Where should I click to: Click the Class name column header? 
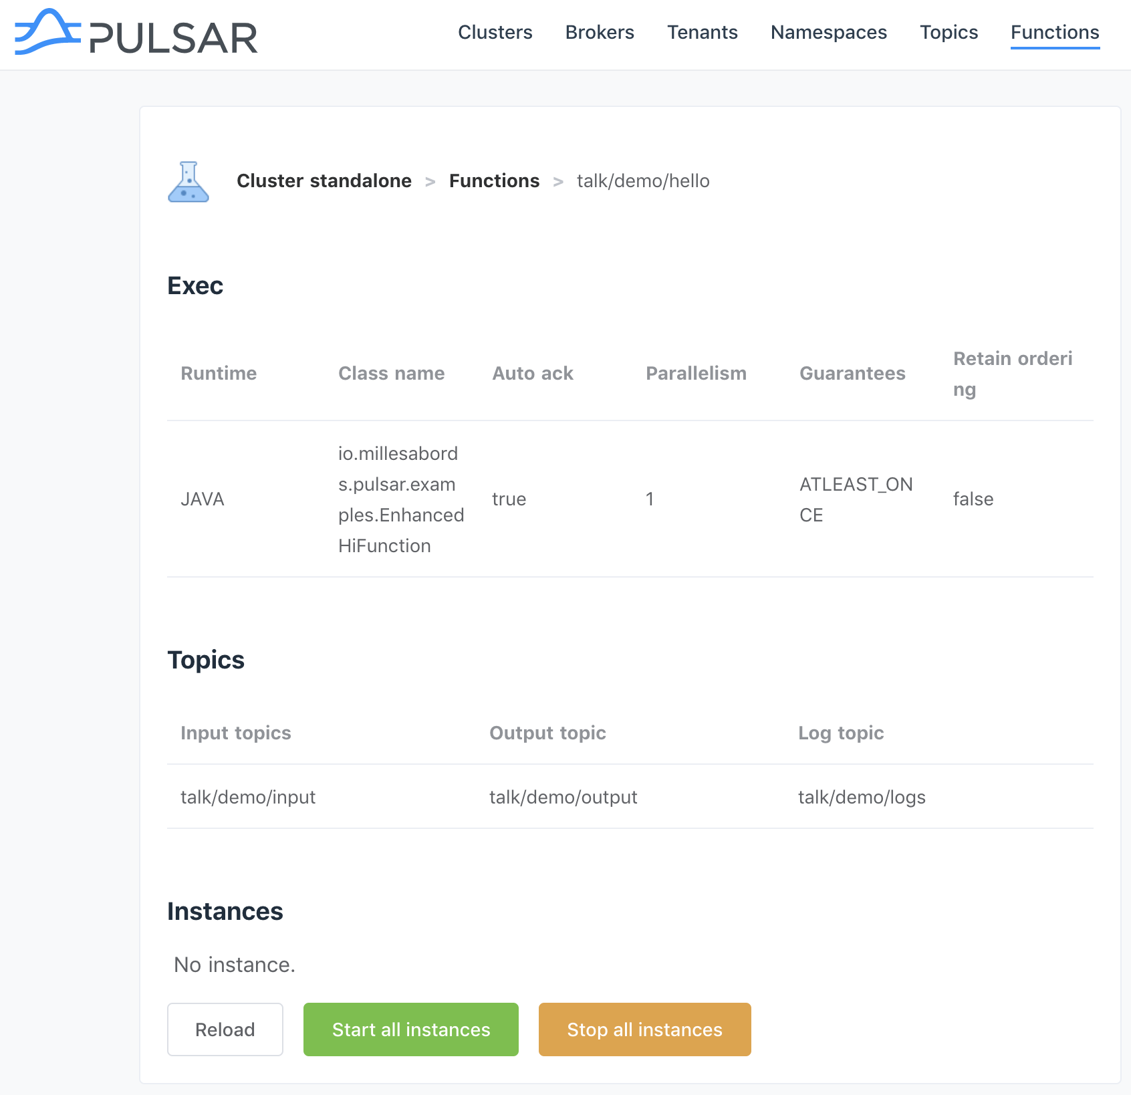[391, 373]
